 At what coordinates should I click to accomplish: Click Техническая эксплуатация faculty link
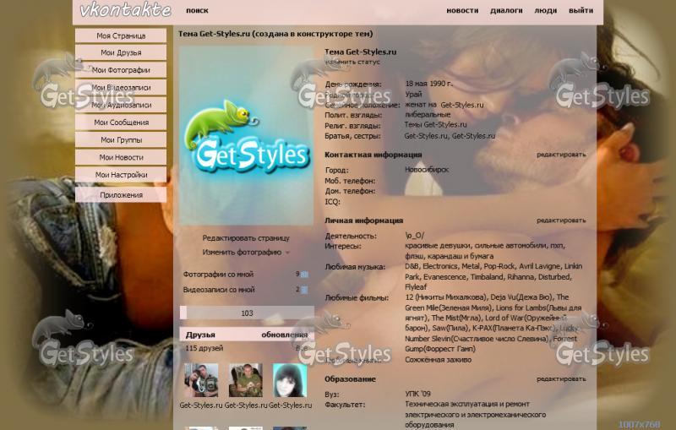467,404
